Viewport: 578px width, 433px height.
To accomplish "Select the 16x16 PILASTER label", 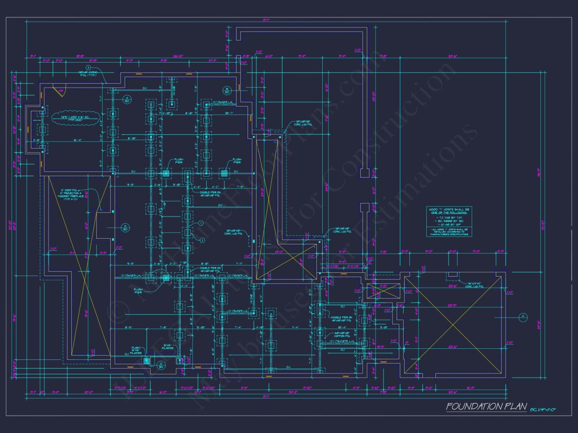I will (x=167, y=346).
